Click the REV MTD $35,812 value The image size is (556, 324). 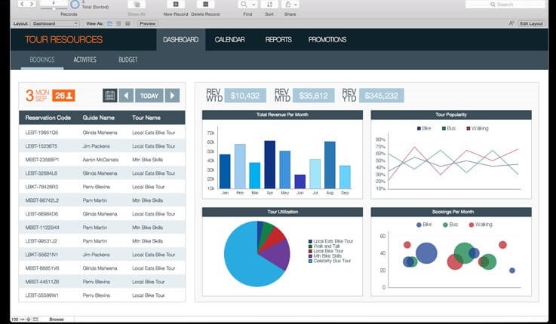point(314,96)
